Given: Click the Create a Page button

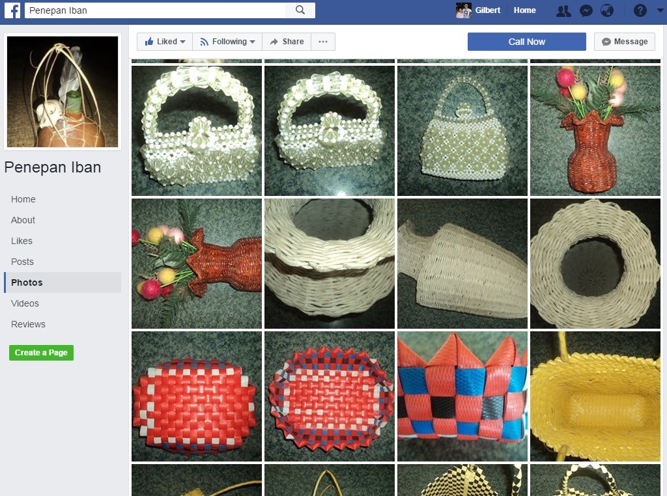Looking at the screenshot, I should 41,353.
